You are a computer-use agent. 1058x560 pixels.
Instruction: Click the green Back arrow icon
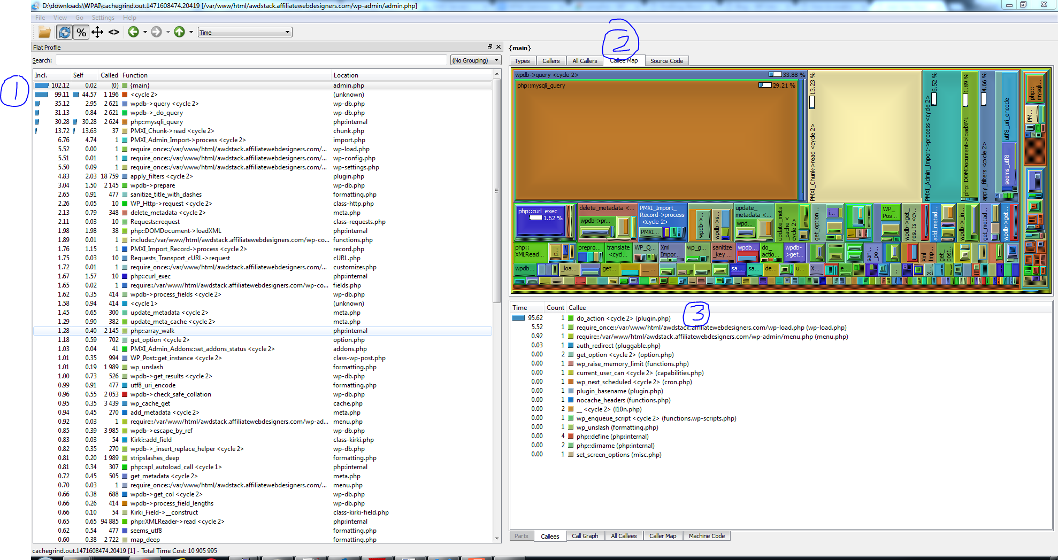coord(133,32)
